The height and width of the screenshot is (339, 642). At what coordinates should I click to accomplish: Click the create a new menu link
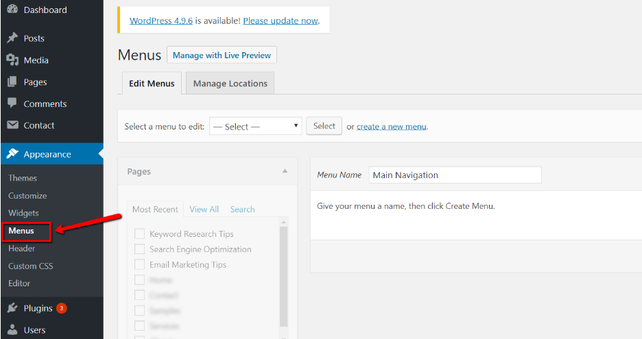[x=392, y=127]
